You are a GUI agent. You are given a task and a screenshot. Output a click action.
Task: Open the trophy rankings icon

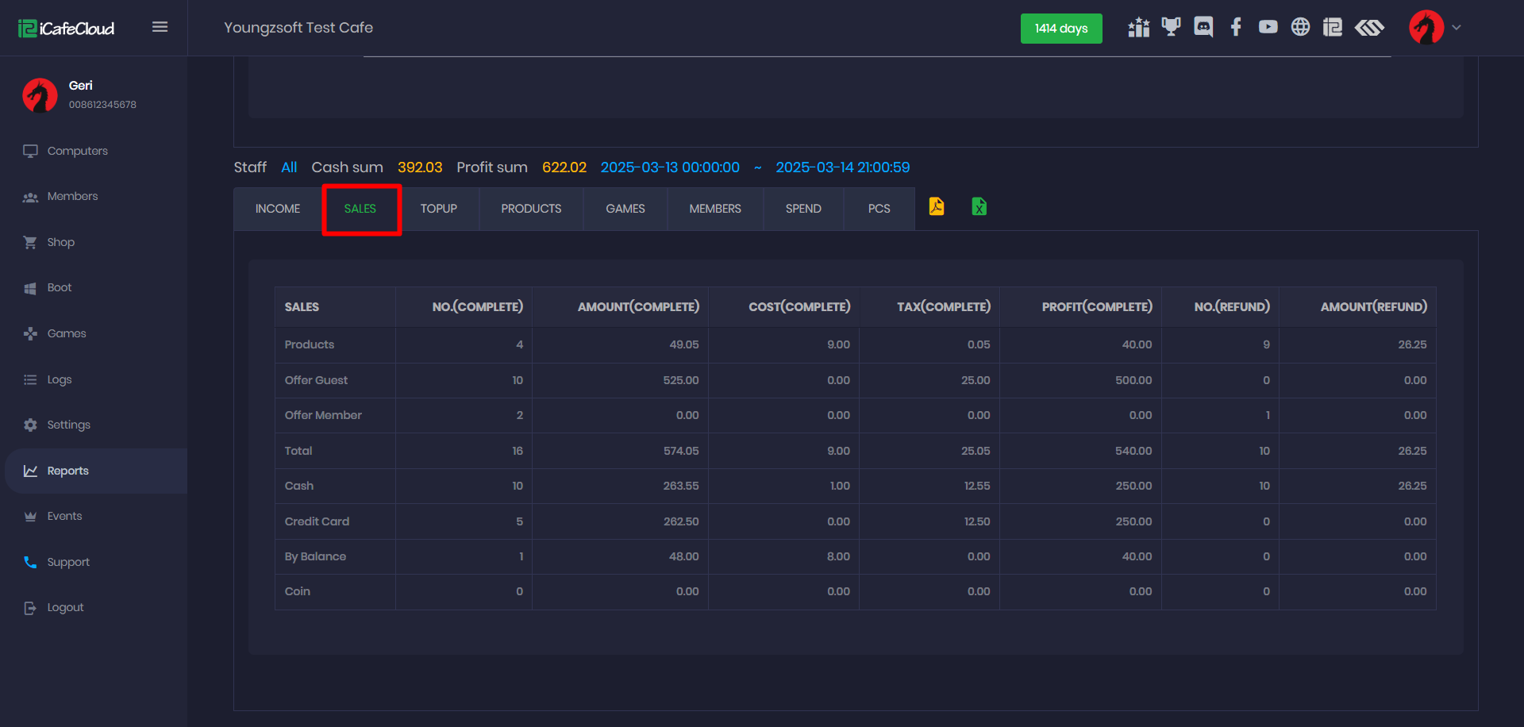[x=1171, y=26]
